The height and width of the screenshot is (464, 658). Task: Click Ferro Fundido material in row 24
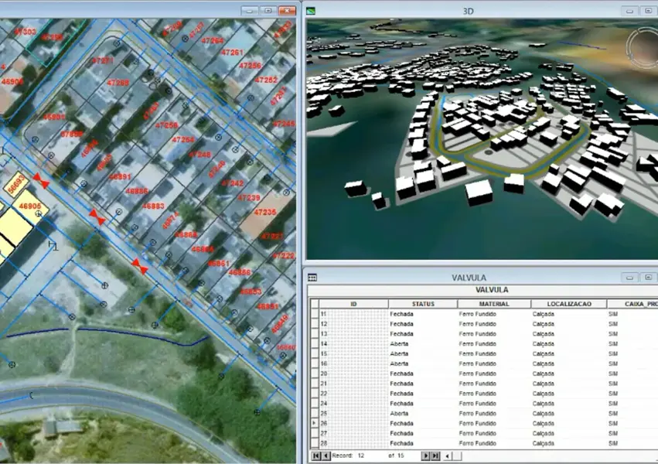pos(478,404)
